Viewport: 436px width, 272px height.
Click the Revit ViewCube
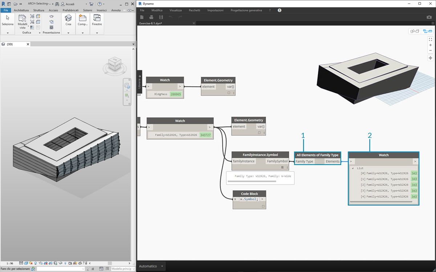[x=115, y=65]
